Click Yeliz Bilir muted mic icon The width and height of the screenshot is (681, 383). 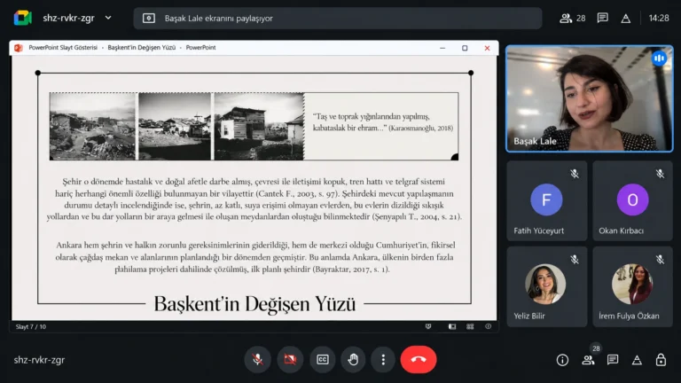575,259
